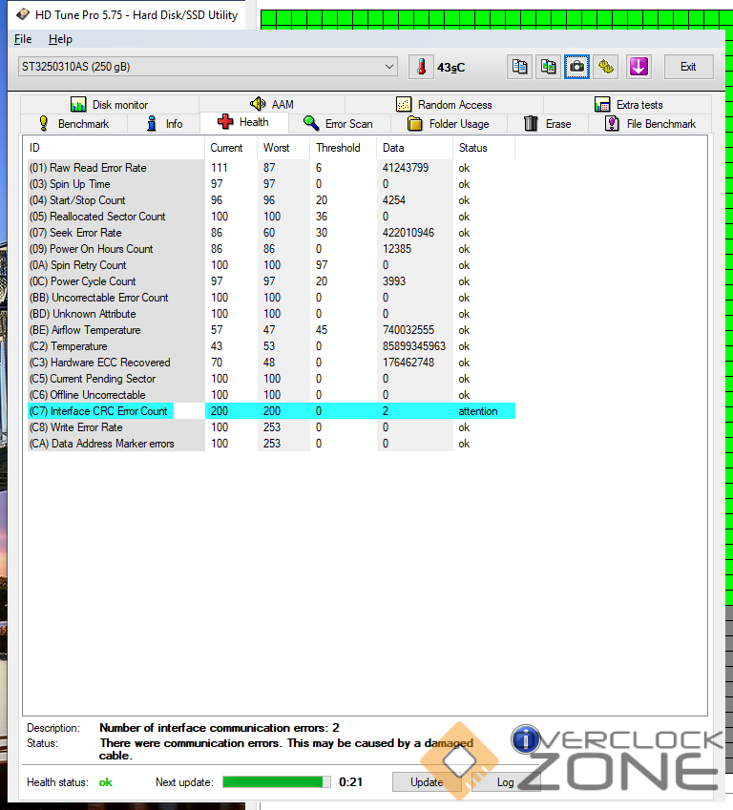
Task: Click the Worst column header
Action: tap(283, 148)
